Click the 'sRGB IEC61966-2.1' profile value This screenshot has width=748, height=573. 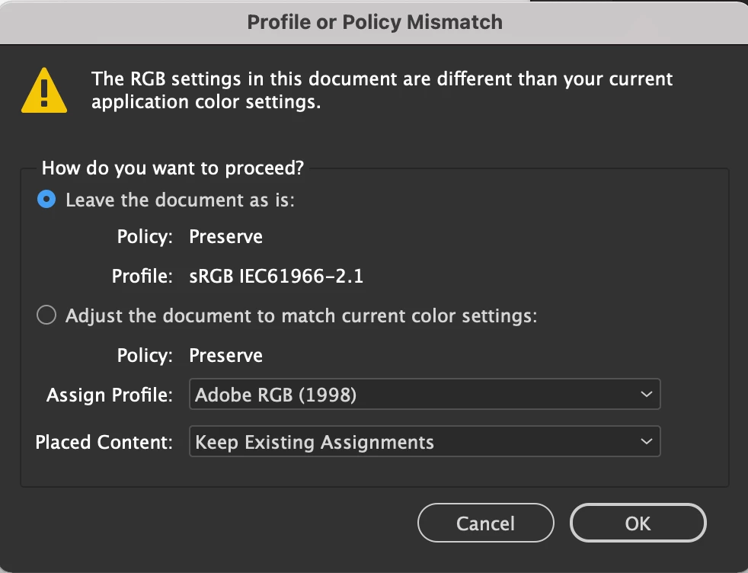[x=276, y=276]
